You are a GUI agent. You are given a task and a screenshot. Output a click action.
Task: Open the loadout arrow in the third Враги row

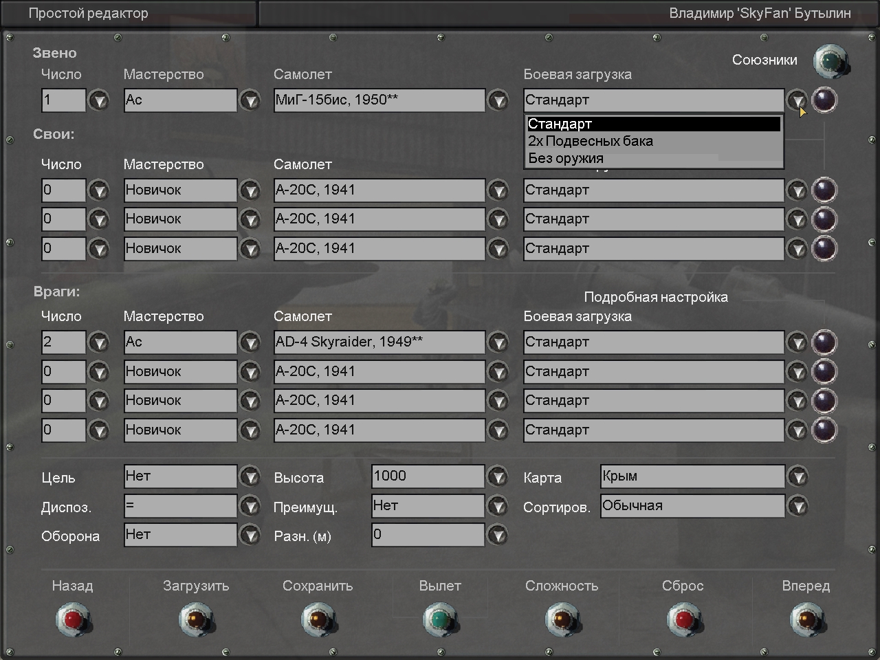[x=797, y=401]
